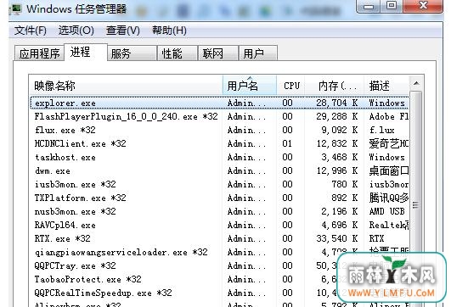Viewport: 451px width, 307px height.
Task: Sort by 内存 column header
Action: pyautogui.click(x=335, y=86)
